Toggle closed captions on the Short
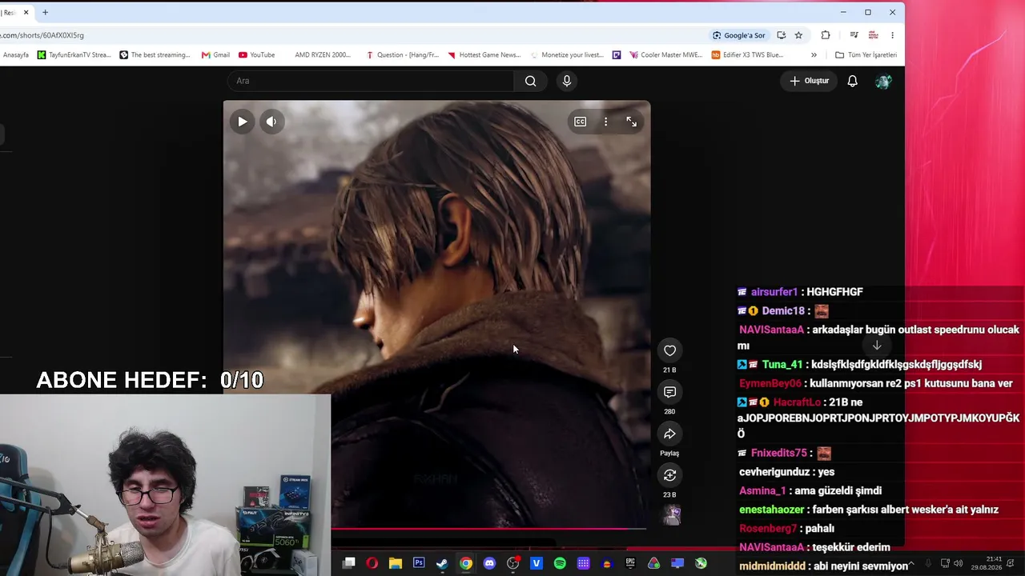The image size is (1025, 576). [581, 122]
